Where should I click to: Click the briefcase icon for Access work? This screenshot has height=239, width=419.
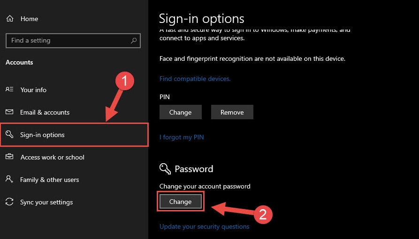click(x=9, y=157)
